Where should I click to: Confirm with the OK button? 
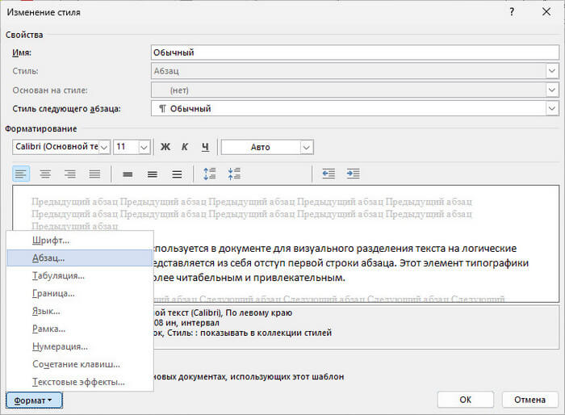(x=465, y=400)
